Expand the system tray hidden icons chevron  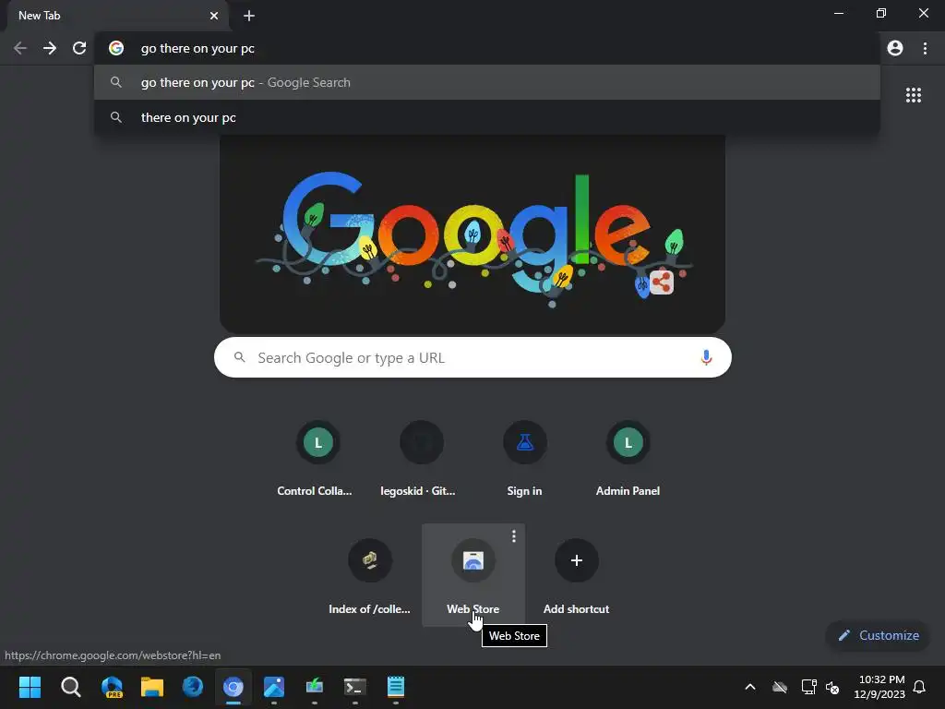click(x=750, y=687)
